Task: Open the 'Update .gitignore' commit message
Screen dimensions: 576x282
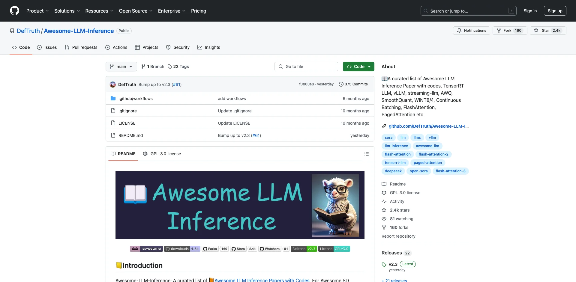Action: pos(235,111)
